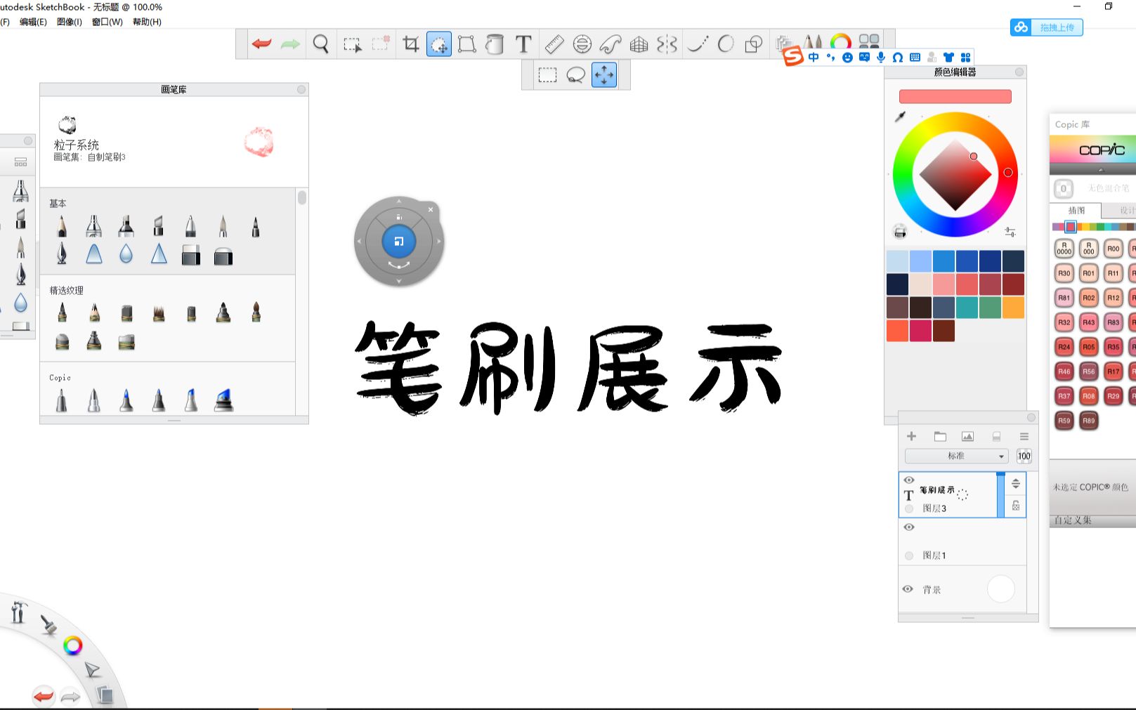Viewport: 1136px width, 710px height.
Task: Select the Perspective guide tool
Action: [x=639, y=44]
